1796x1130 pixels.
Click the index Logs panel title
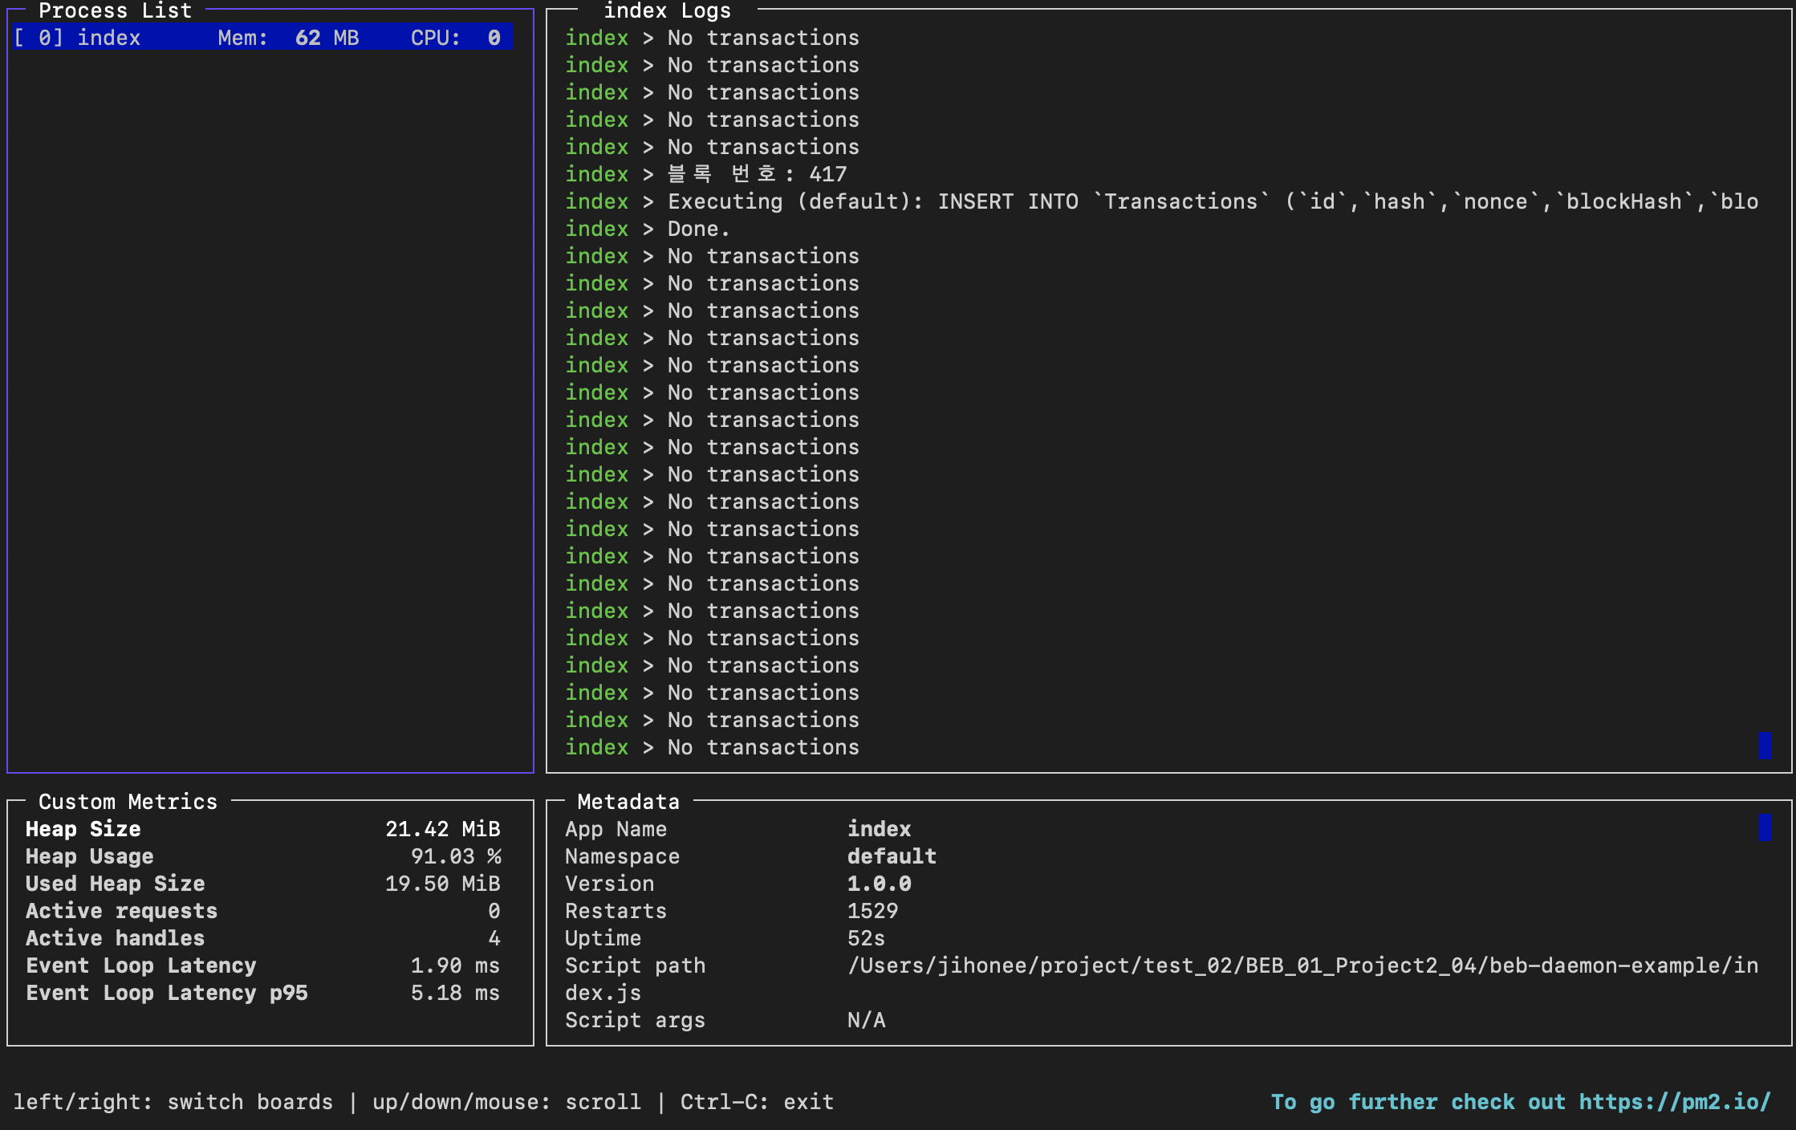(667, 10)
